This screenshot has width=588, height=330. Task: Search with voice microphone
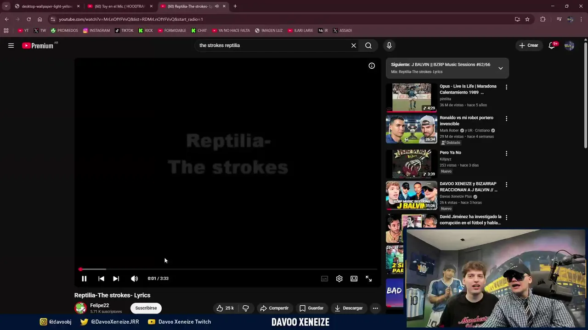[389, 45]
